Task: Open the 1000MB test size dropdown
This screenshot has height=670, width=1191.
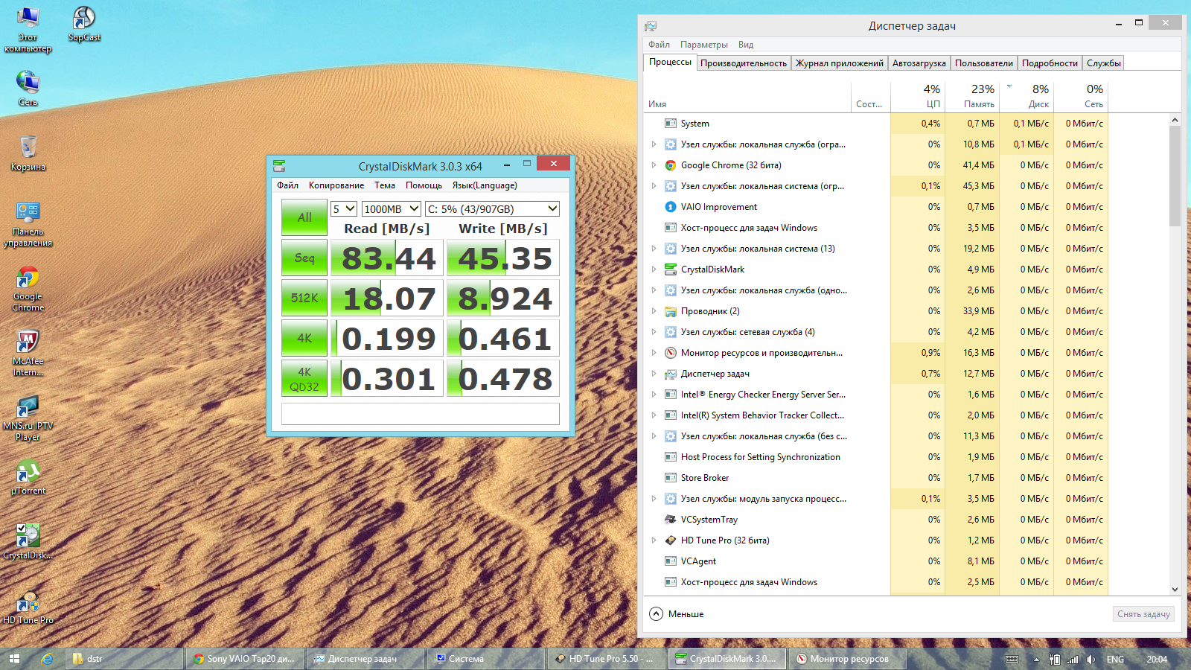Action: click(392, 209)
